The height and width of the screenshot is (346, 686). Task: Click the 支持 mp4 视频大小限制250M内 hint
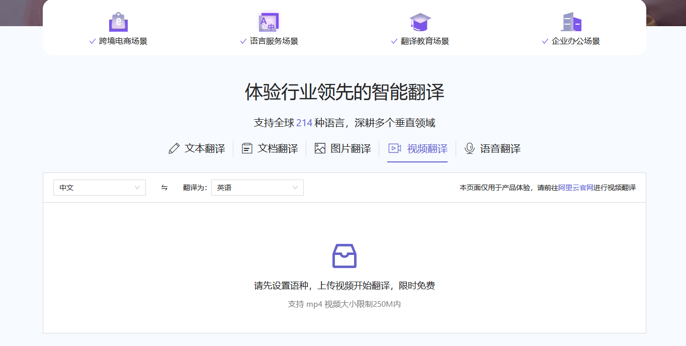[x=345, y=304]
